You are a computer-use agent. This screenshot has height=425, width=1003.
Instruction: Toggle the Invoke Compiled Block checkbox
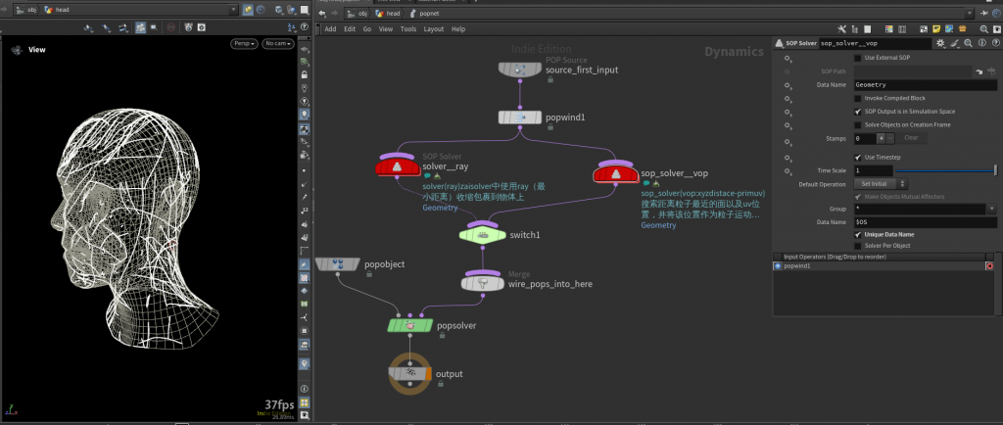click(x=859, y=98)
